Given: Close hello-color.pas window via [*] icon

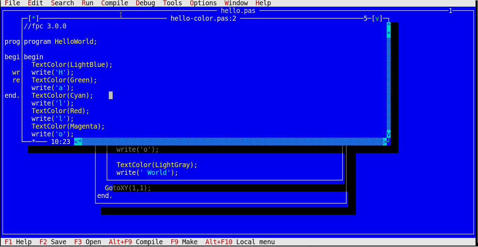Looking at the screenshot, I should tap(34, 18).
